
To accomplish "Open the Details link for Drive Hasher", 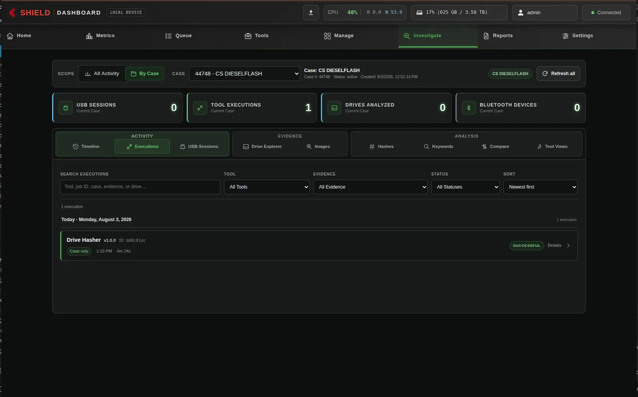I will pos(554,246).
